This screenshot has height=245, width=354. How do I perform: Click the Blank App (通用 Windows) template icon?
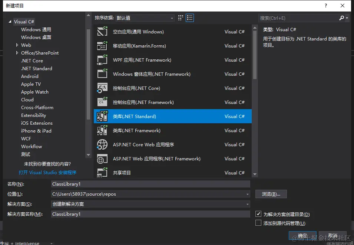click(102, 32)
